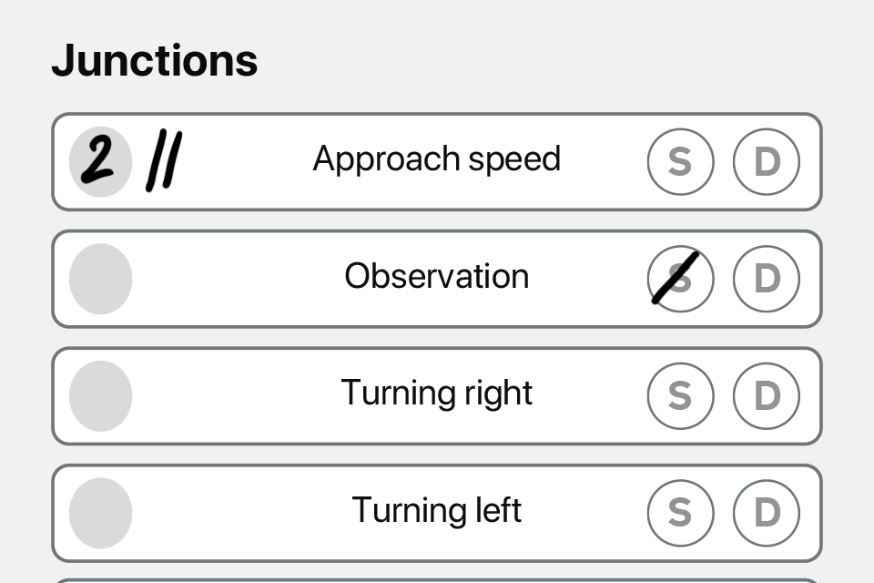
Task: Add a driving fault to Turning left's counter circle
Action: click(101, 513)
